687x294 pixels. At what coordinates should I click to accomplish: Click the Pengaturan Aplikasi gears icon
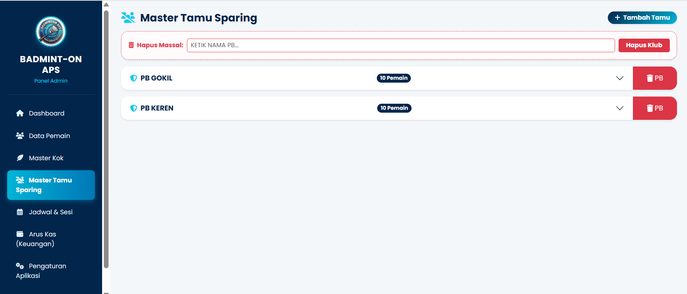pyautogui.click(x=20, y=266)
